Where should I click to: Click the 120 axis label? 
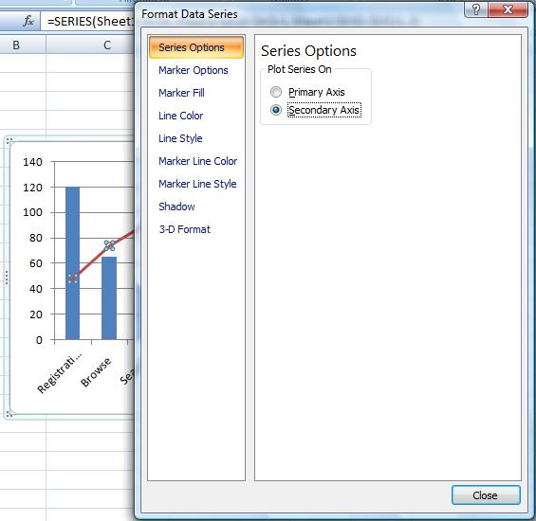coord(32,188)
